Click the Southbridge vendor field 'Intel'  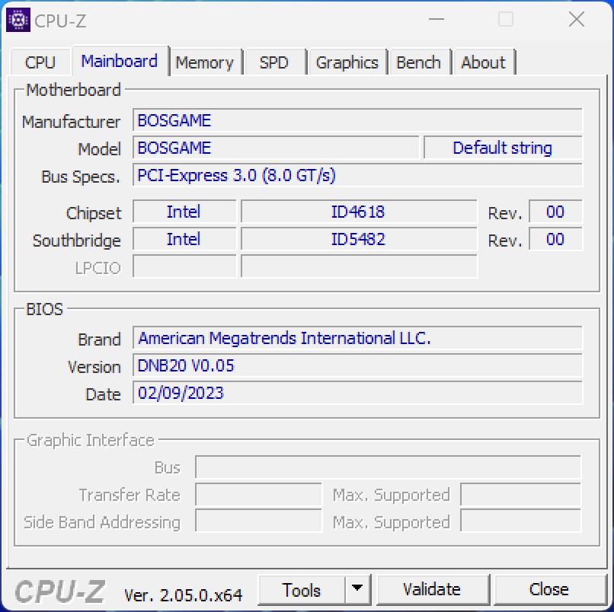click(x=184, y=239)
